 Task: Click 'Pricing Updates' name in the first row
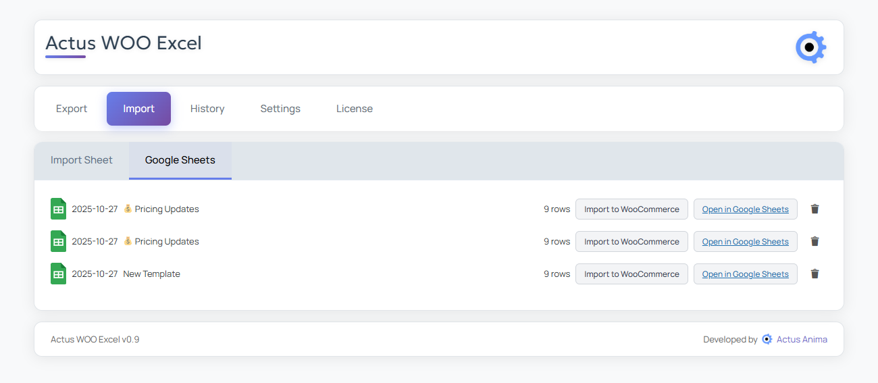[x=167, y=209]
